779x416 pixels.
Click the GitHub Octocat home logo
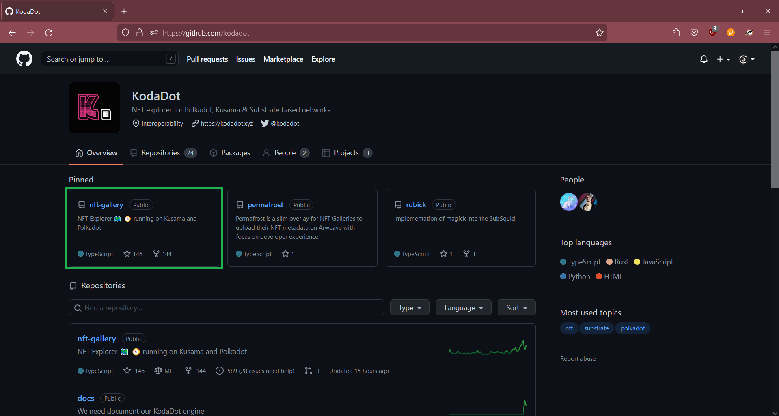[24, 59]
